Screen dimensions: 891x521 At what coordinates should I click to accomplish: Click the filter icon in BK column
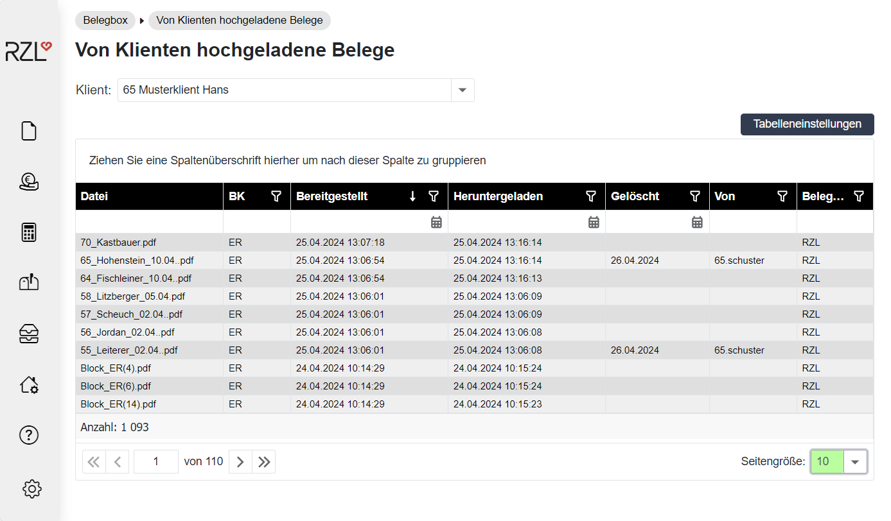tap(276, 196)
